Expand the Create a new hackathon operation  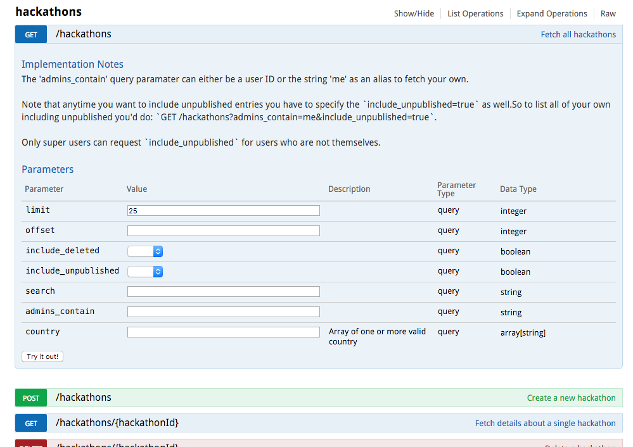click(571, 398)
